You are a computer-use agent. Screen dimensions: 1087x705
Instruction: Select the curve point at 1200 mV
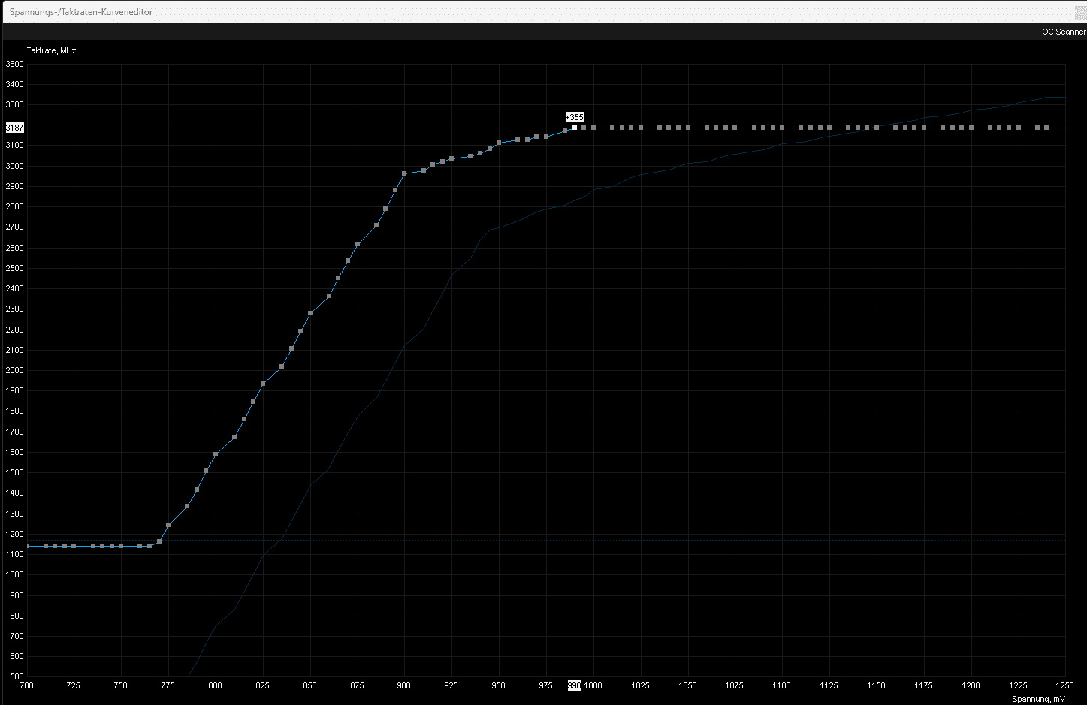pos(971,128)
